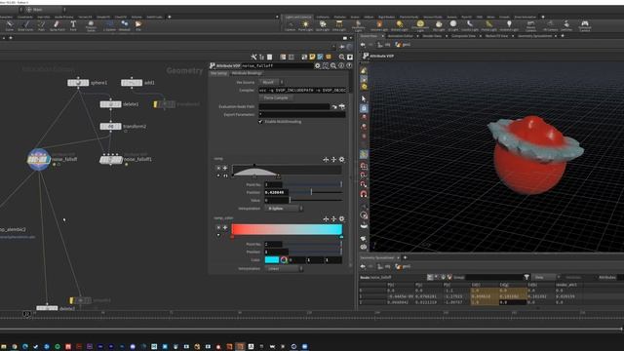Open the Lights and Cameras shelf tab
This screenshot has height=351, width=624.
point(298,17)
